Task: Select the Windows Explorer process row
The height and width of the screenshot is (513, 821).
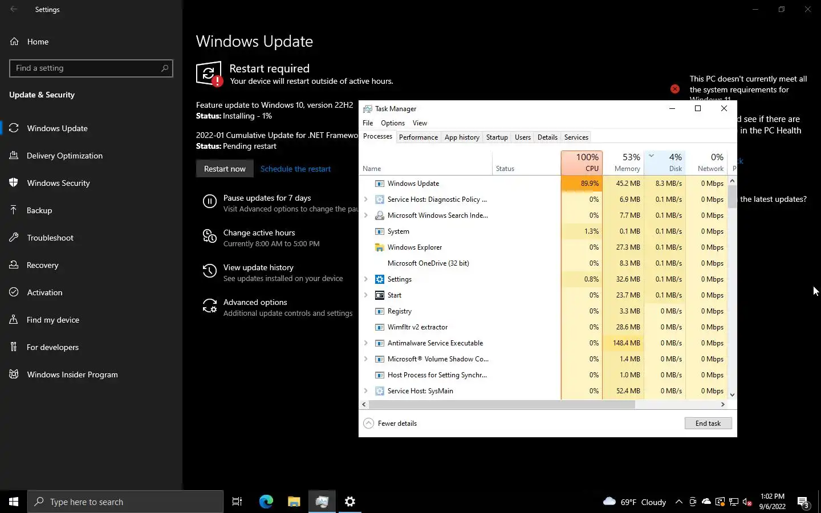Action: click(543, 247)
